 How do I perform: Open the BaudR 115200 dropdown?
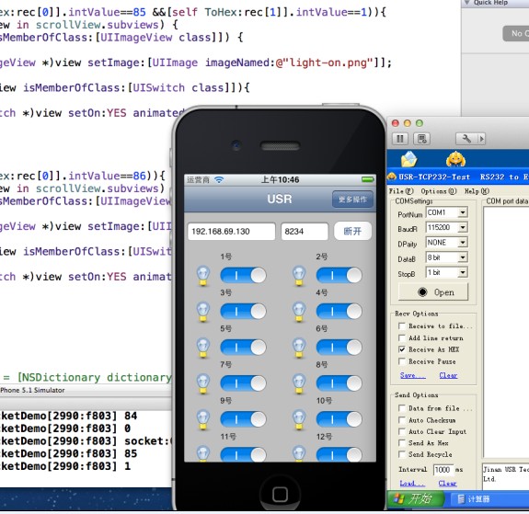(463, 228)
